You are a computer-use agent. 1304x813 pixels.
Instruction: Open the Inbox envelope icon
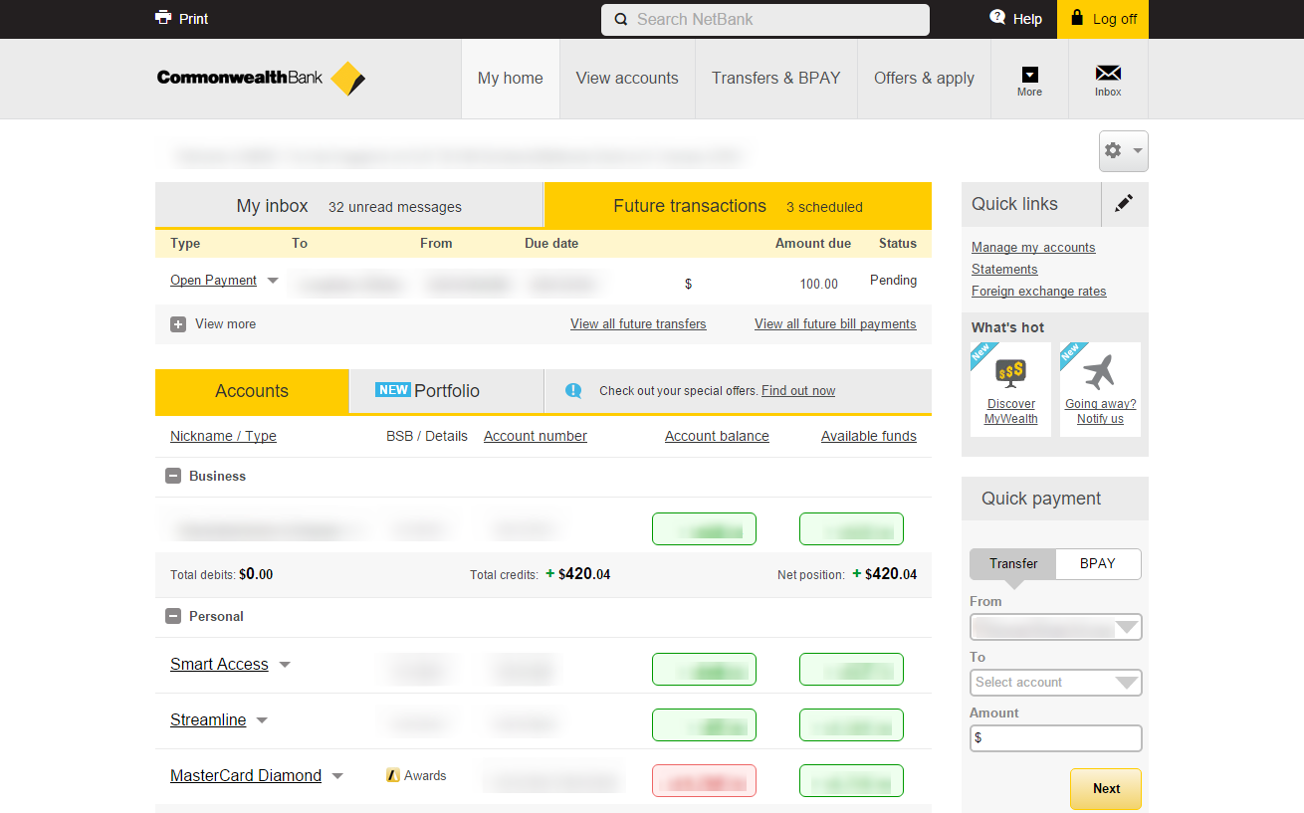pos(1108,74)
